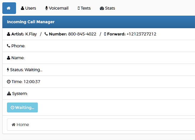Click the user icon on Users tab
This screenshot has width=195, height=140.
tap(22, 8)
